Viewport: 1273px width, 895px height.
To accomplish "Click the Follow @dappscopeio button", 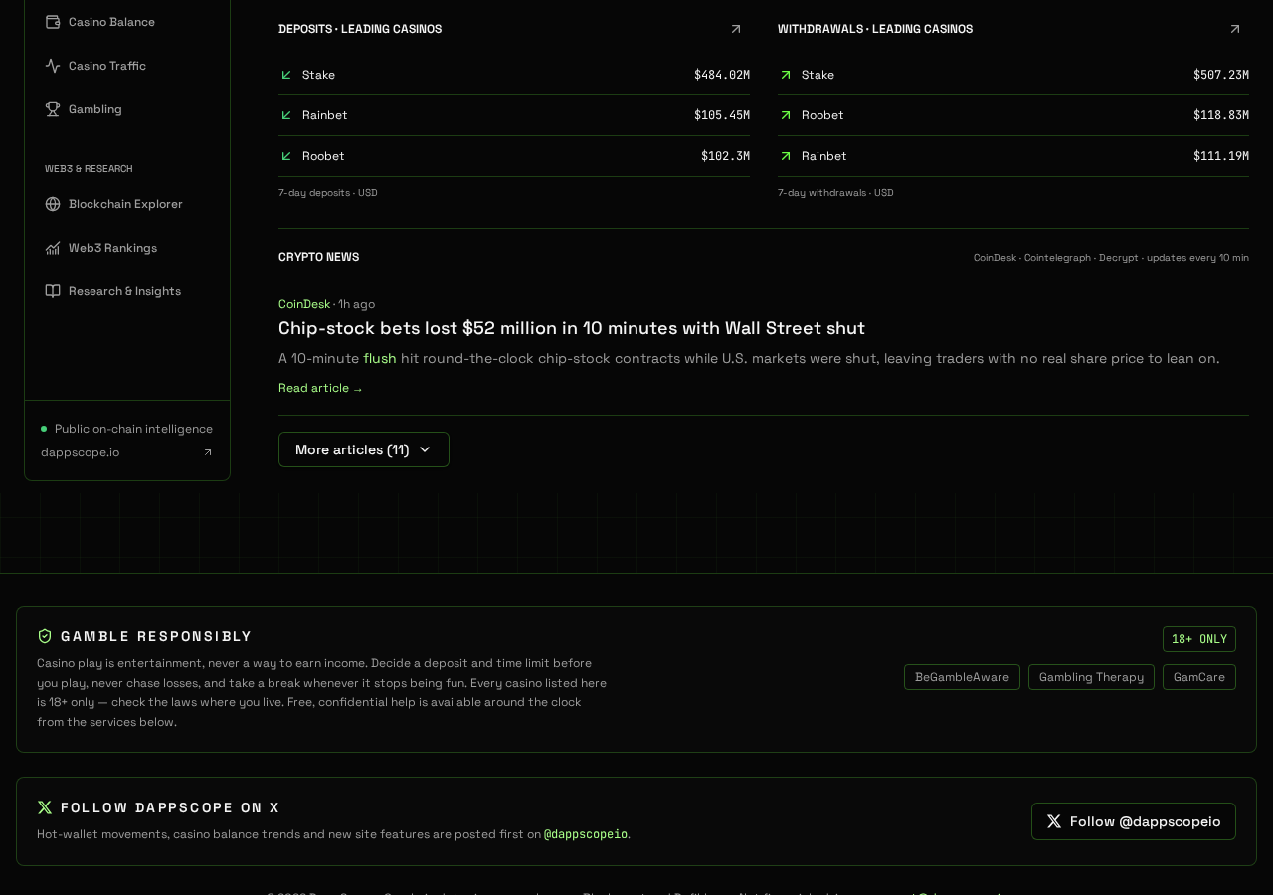I will pyautogui.click(x=1134, y=821).
